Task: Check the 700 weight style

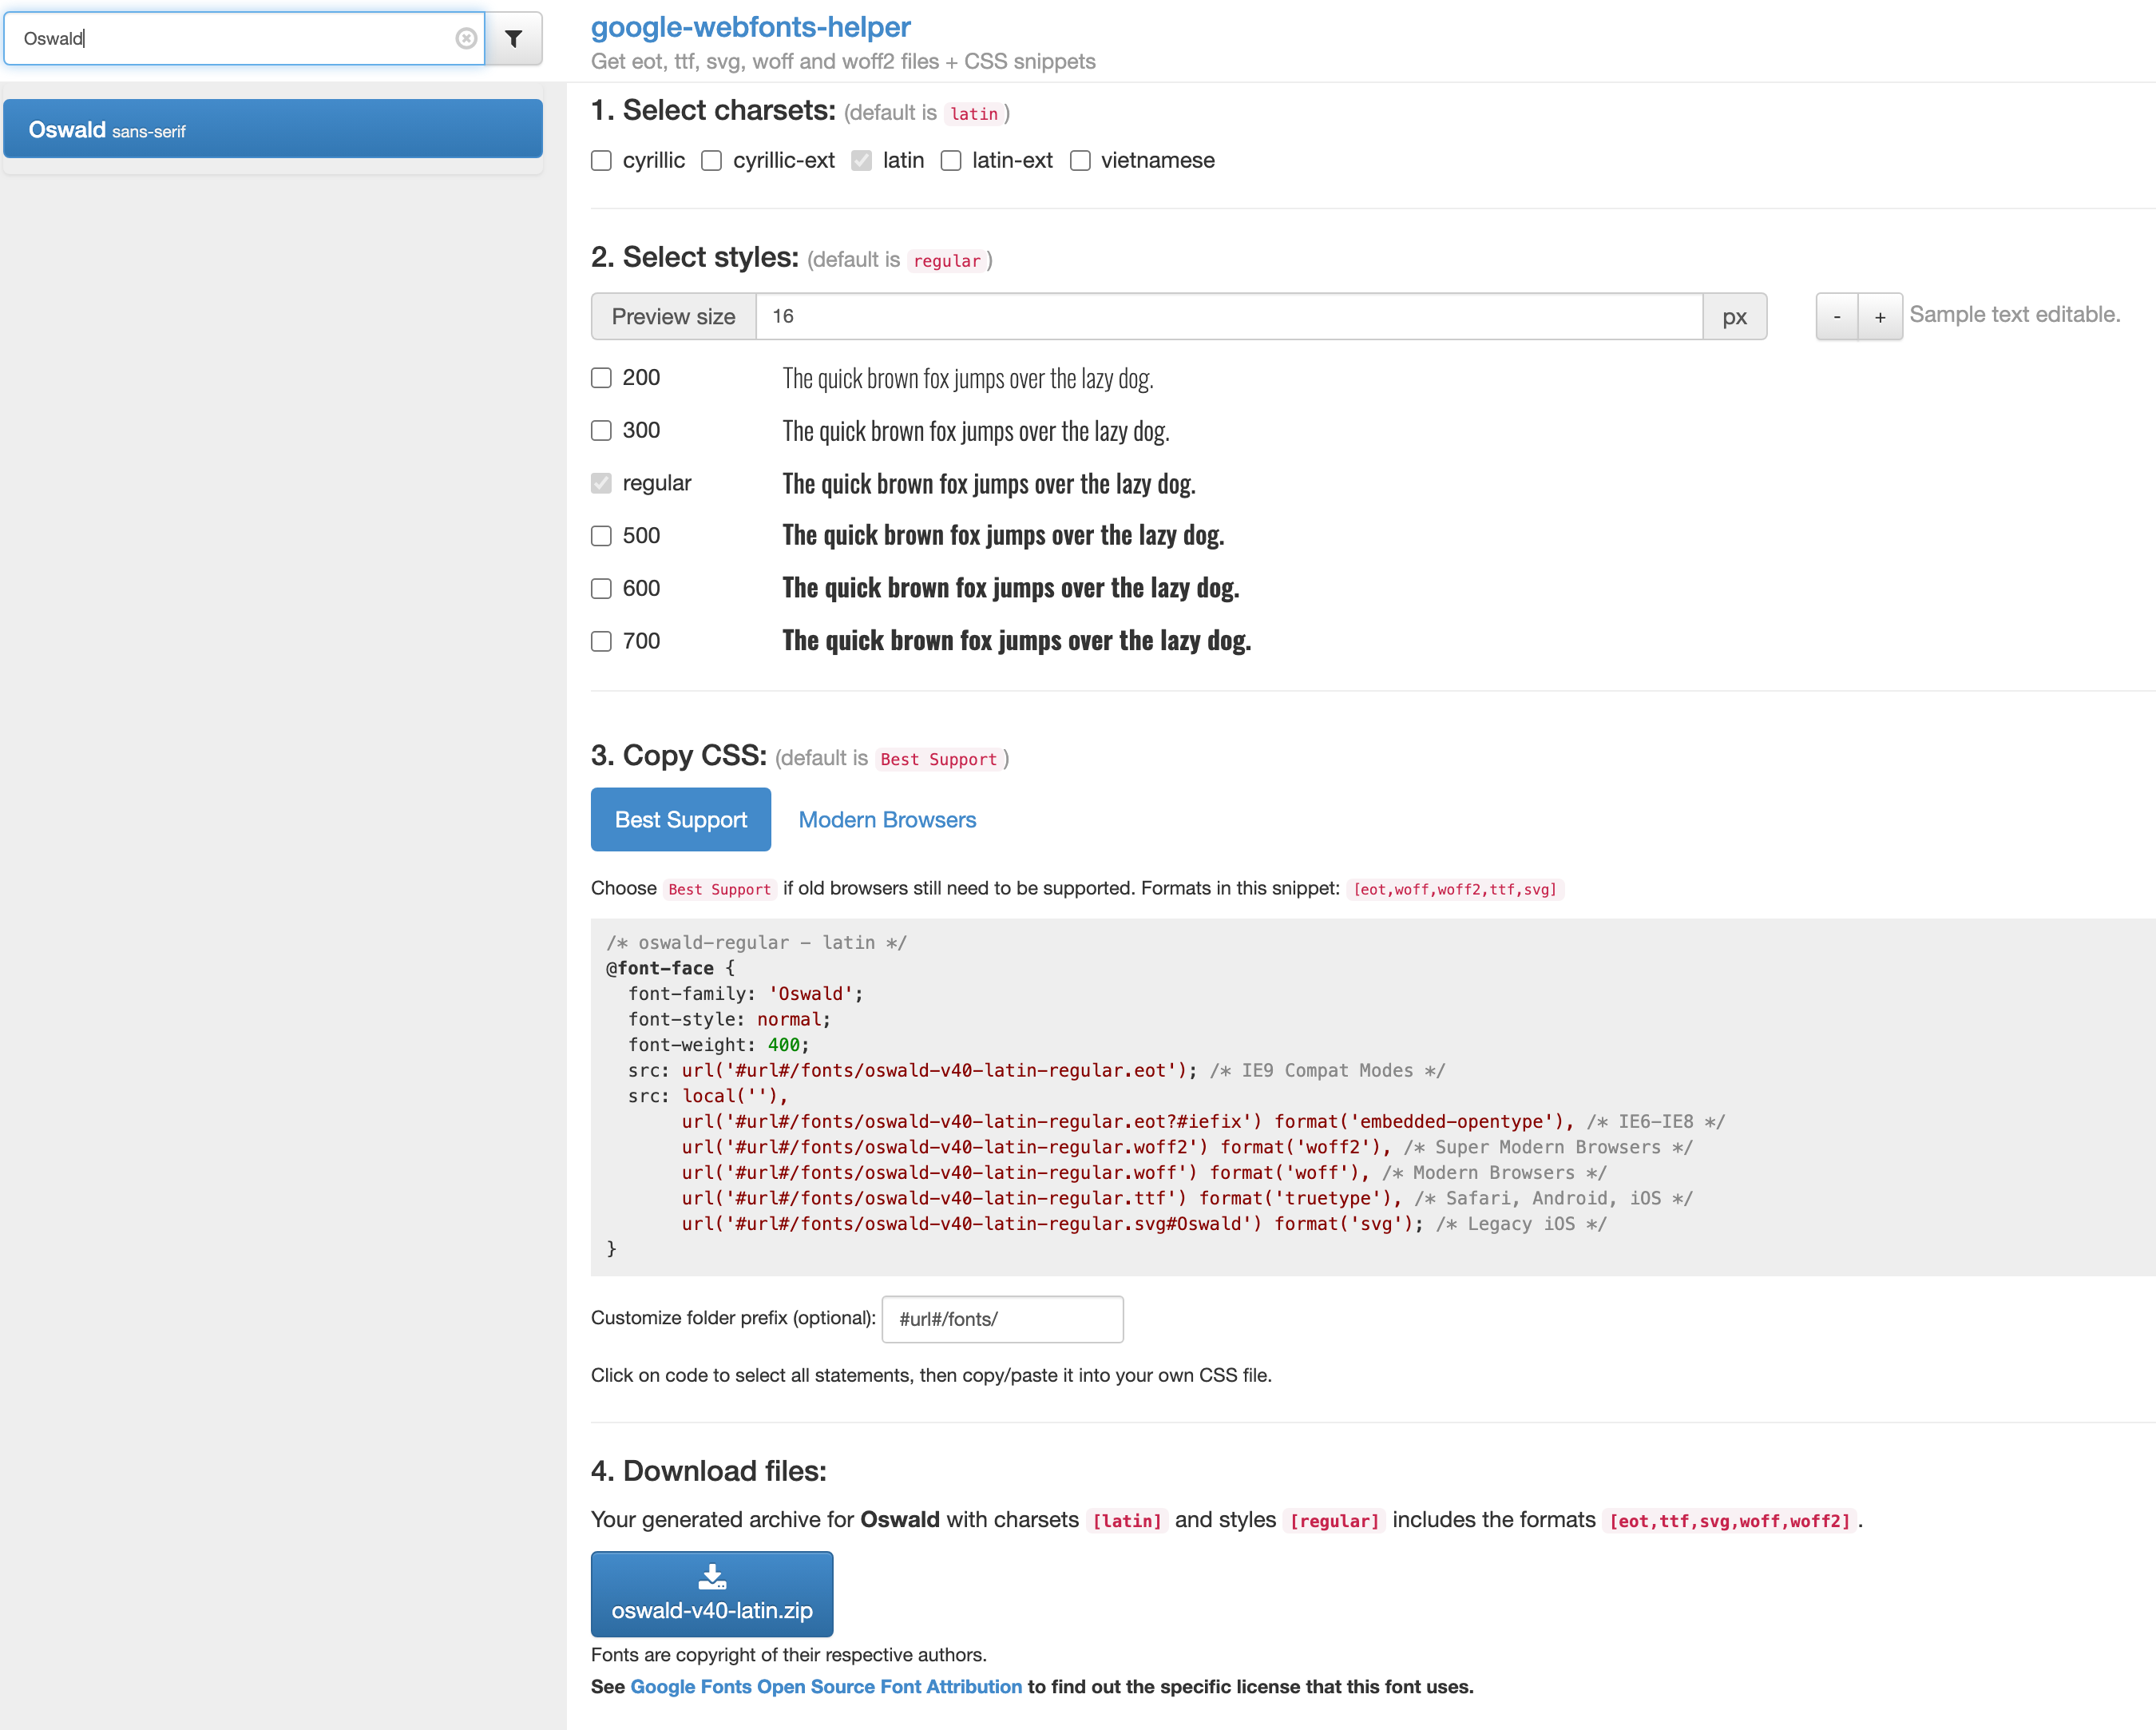Action: 601,641
